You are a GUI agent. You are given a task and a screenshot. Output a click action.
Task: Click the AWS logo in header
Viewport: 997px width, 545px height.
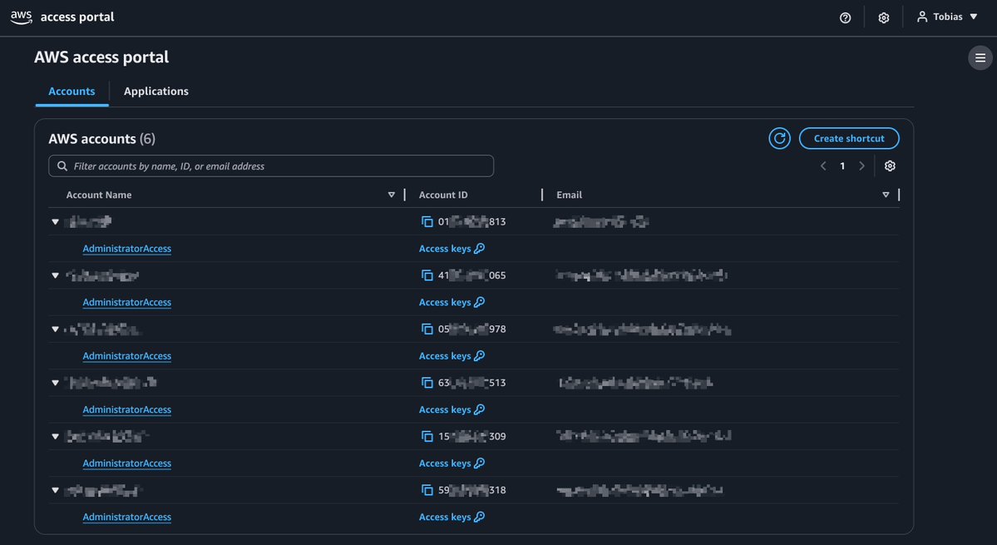tap(21, 17)
